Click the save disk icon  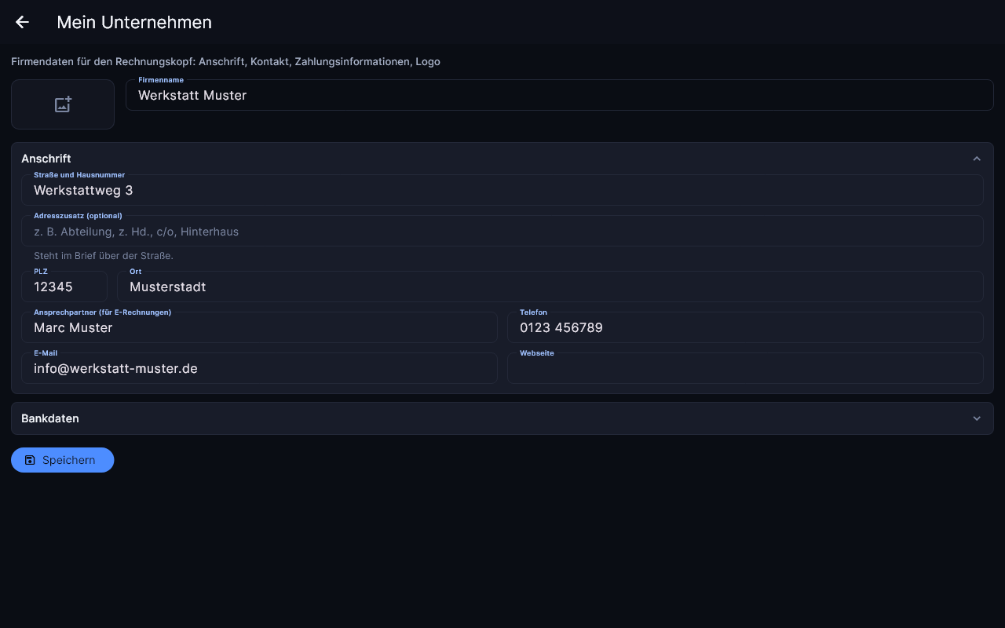(30, 460)
